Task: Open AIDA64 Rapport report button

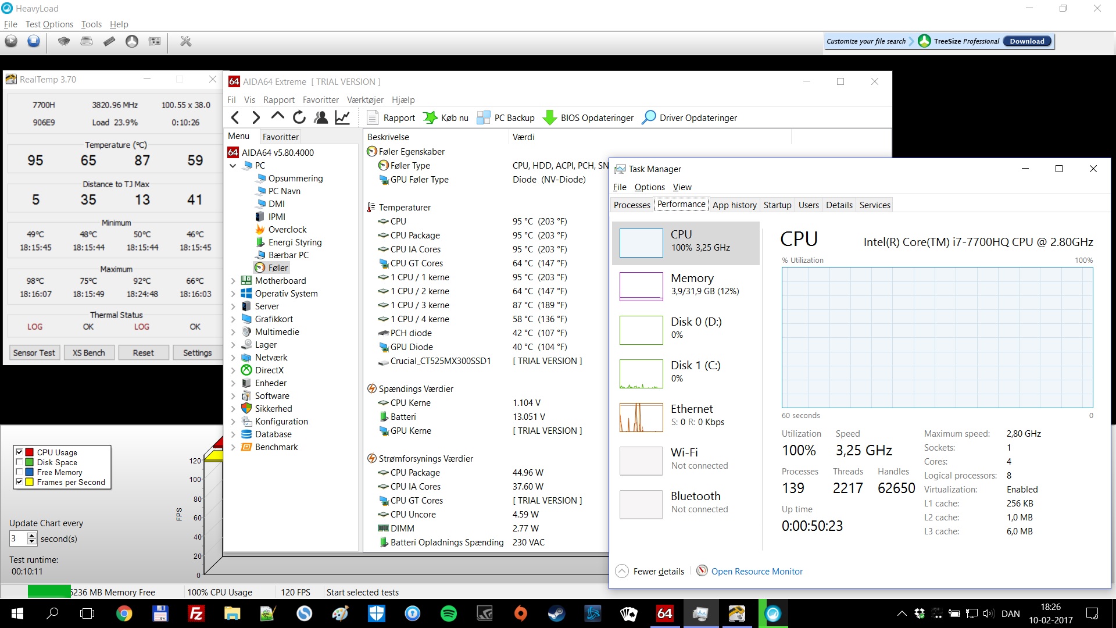Action: pos(391,117)
